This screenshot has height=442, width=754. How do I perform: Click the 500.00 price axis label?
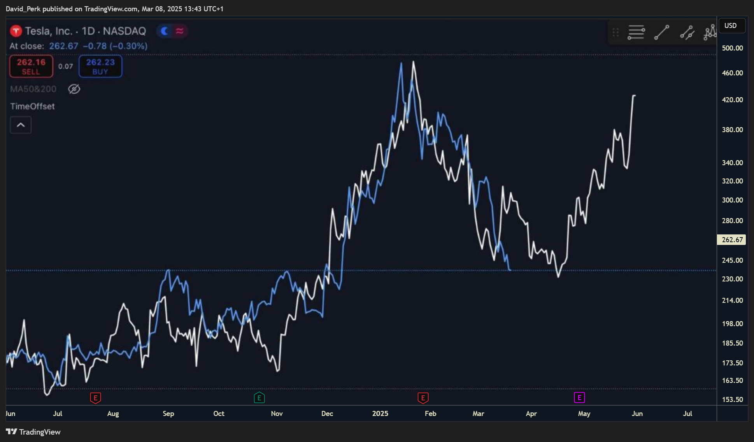(x=732, y=48)
